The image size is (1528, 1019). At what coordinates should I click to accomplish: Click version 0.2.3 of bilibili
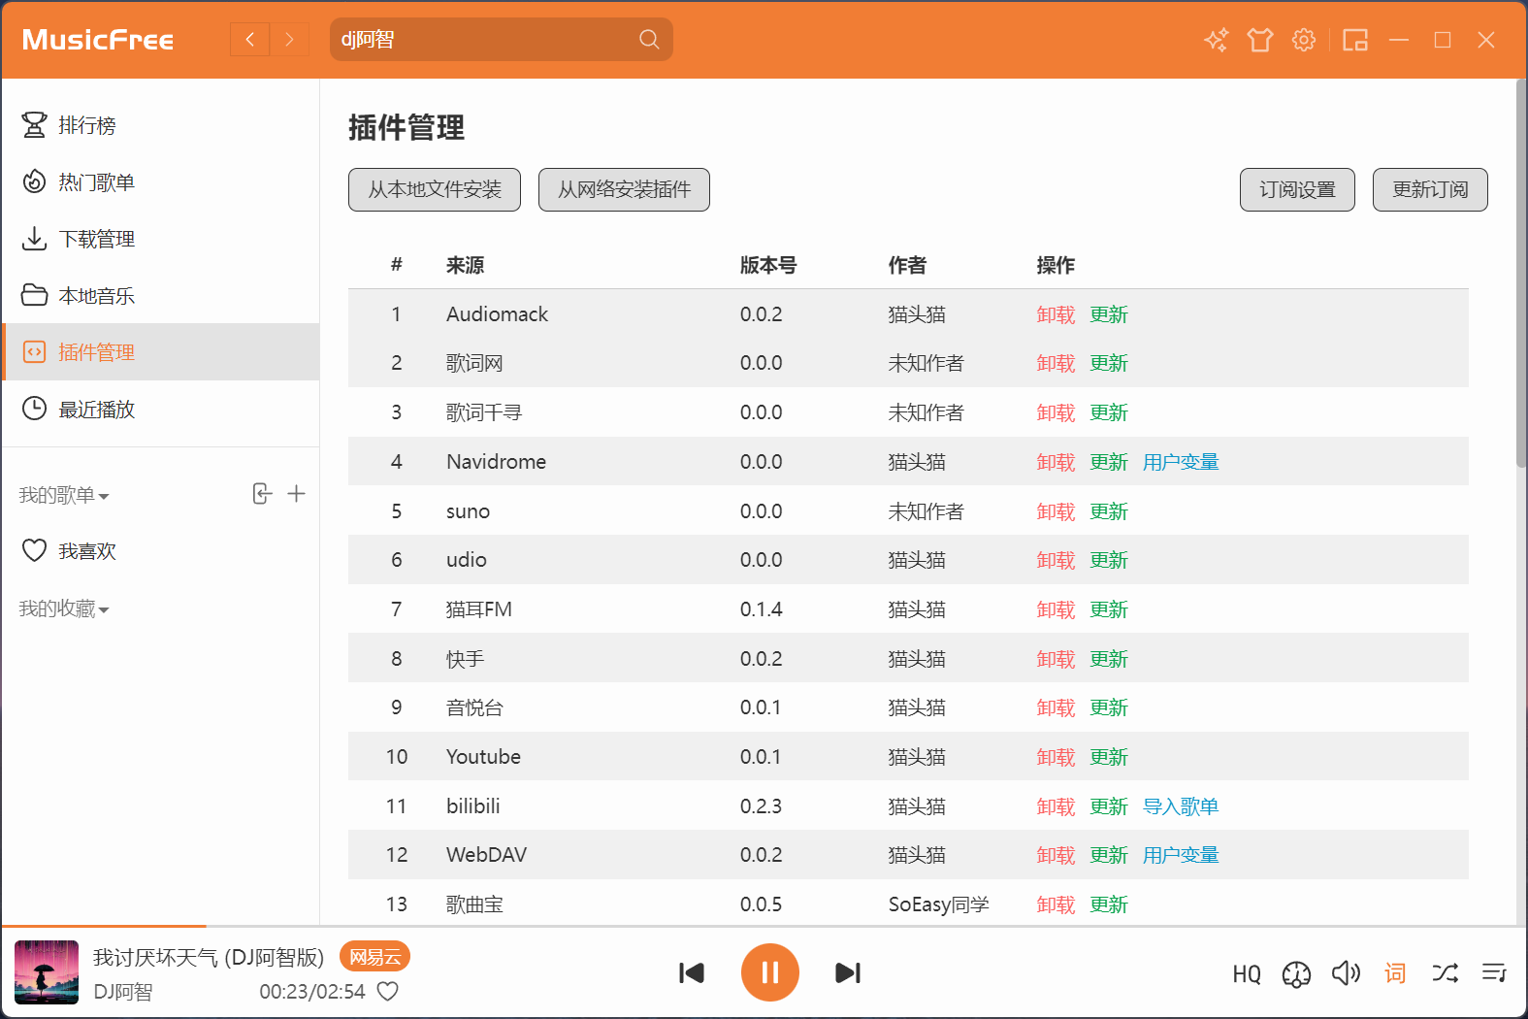coord(761,806)
